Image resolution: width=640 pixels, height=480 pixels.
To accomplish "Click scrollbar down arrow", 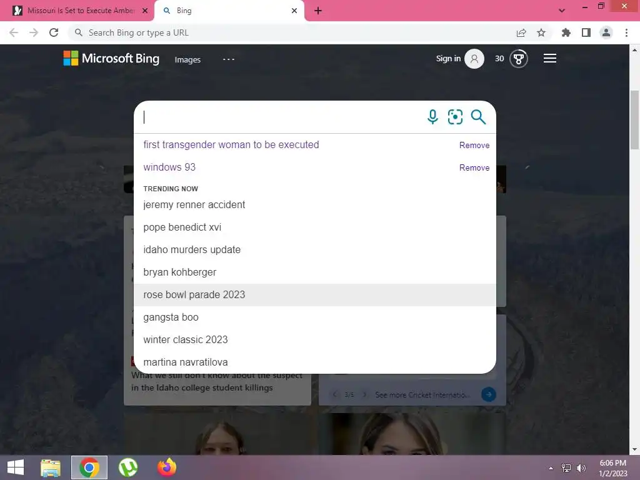I will 634,449.
